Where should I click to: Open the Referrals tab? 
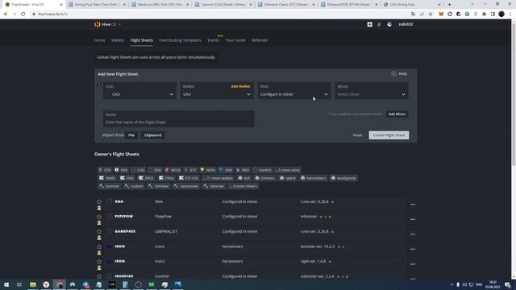(x=260, y=40)
